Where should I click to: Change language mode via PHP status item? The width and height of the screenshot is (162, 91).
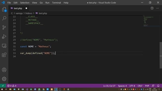[x=147, y=86]
